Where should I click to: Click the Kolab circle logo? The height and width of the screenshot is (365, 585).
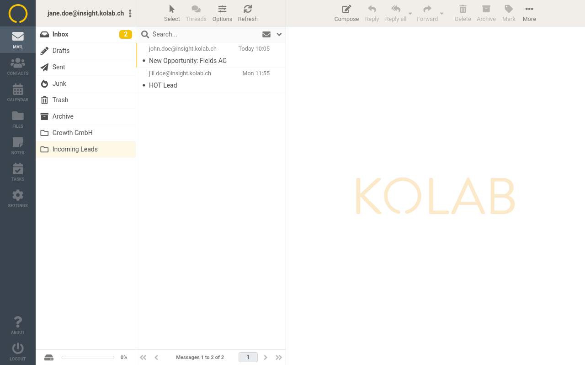pyautogui.click(x=18, y=13)
